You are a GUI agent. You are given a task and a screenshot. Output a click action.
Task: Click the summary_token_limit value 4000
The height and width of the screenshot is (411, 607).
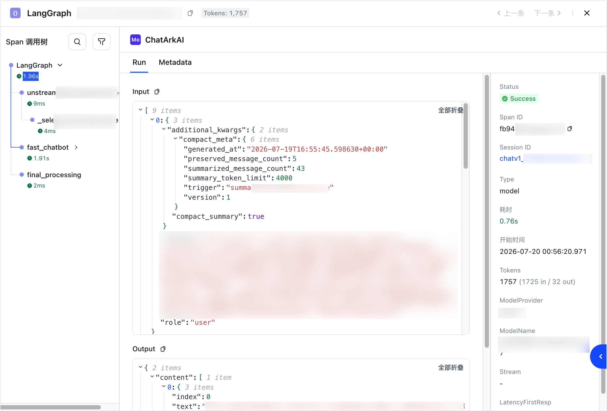tap(284, 178)
